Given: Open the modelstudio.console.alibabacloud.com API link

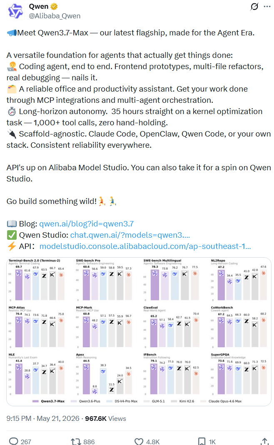Looking at the screenshot, I should (x=145, y=246).
